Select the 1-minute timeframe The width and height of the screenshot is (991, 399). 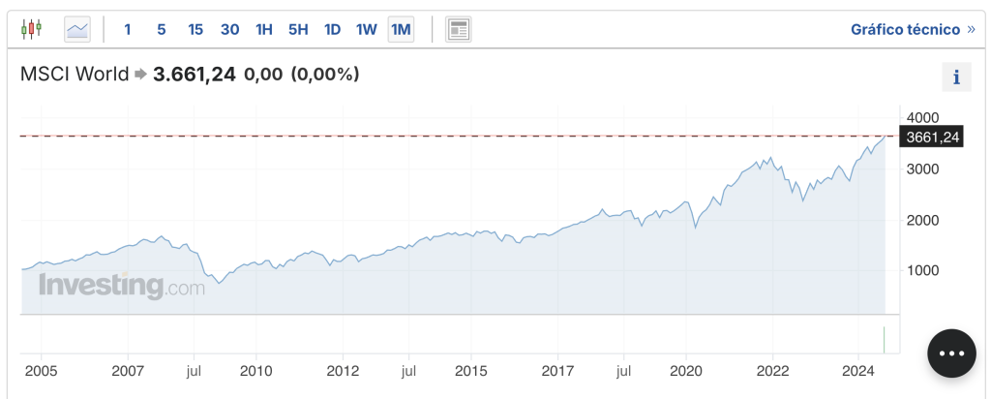click(127, 29)
